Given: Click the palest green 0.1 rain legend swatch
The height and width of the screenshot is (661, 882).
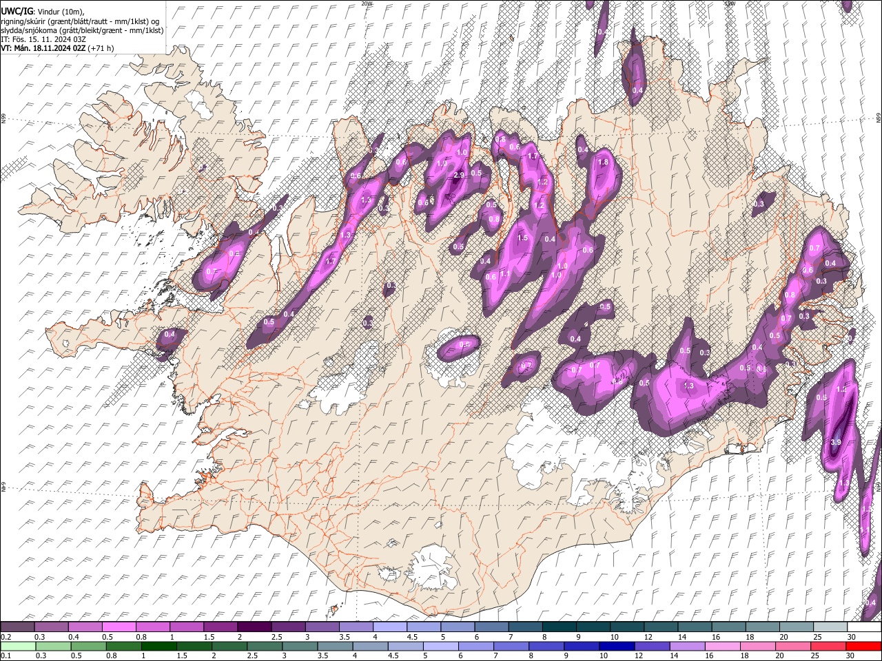Looking at the screenshot, I should (17, 646).
